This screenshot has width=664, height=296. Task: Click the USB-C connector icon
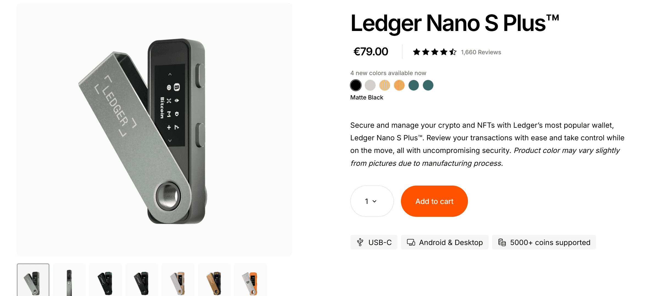click(x=360, y=242)
